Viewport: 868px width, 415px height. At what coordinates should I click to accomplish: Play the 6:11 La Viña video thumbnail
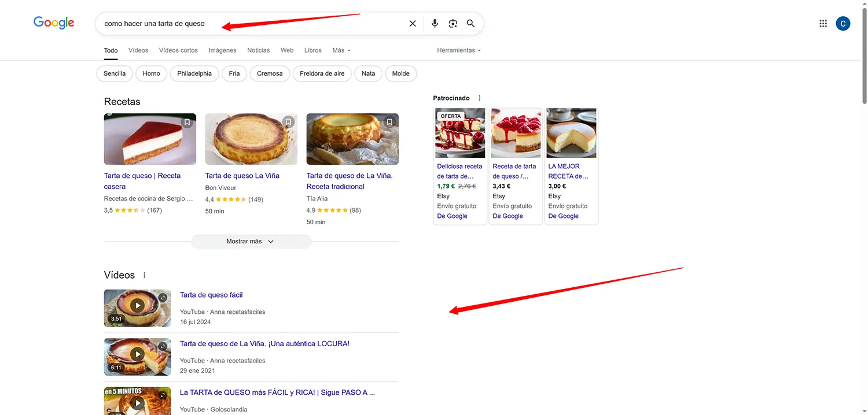point(137,354)
